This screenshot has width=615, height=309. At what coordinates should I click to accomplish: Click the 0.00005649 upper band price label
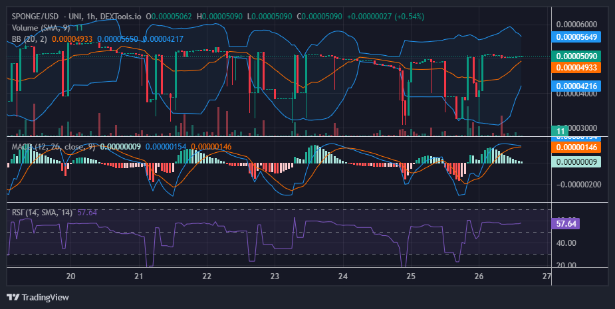[576, 37]
